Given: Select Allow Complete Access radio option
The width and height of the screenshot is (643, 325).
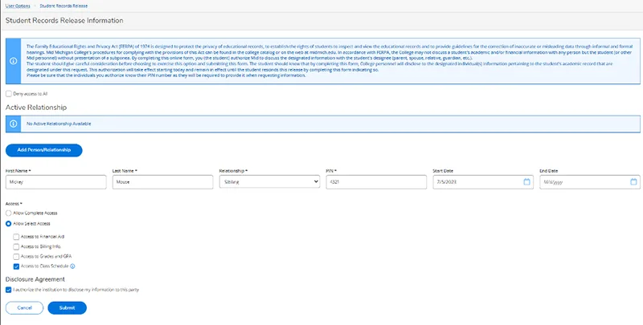Looking at the screenshot, I should [x=9, y=213].
